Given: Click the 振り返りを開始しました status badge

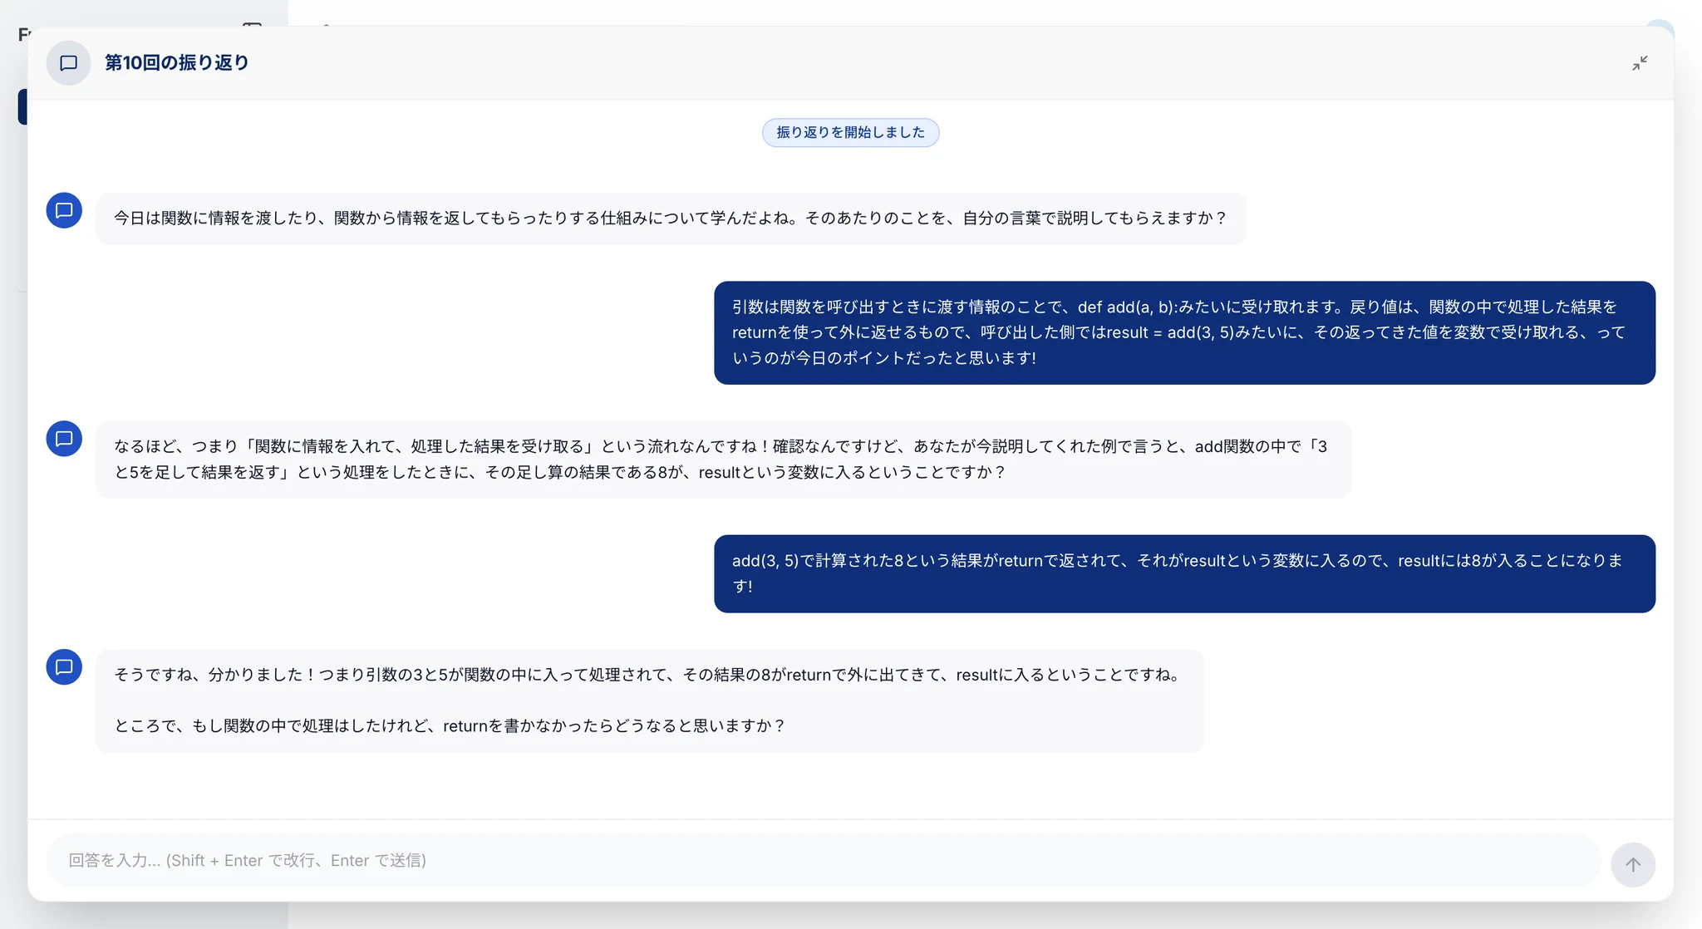Looking at the screenshot, I should 850,133.
